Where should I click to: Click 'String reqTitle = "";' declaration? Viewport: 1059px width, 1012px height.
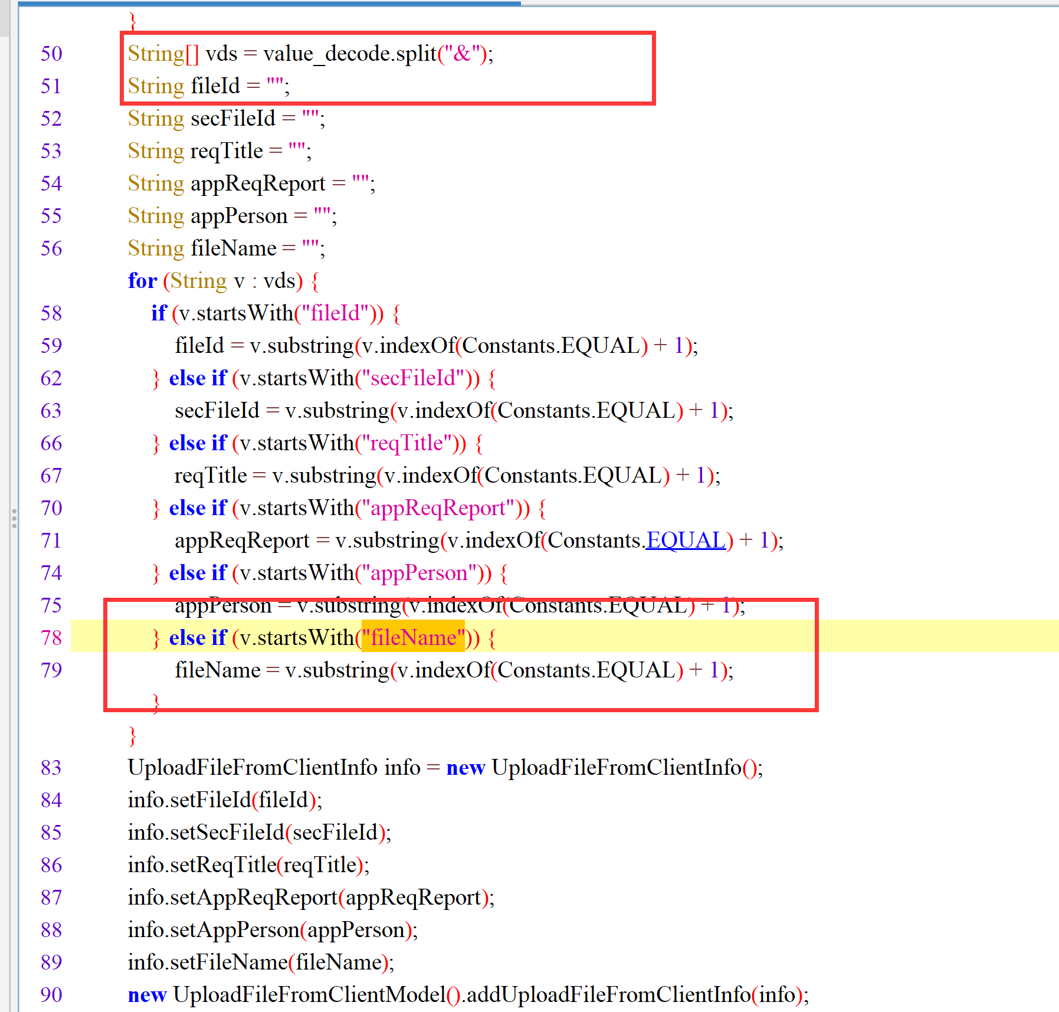point(219,151)
